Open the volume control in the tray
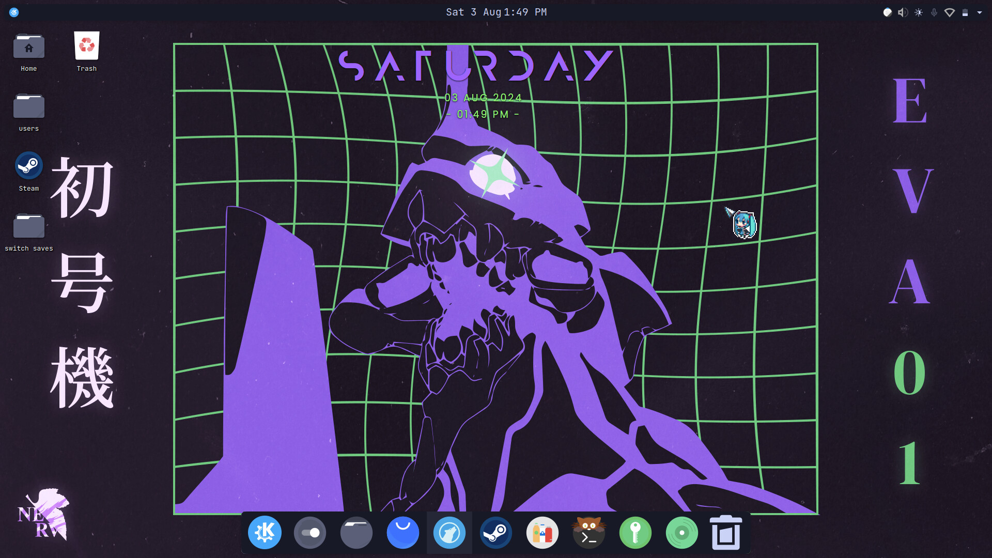The width and height of the screenshot is (992, 558). click(903, 12)
